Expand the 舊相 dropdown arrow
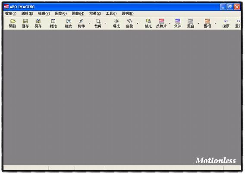This screenshot has width=245, height=174. (215, 23)
